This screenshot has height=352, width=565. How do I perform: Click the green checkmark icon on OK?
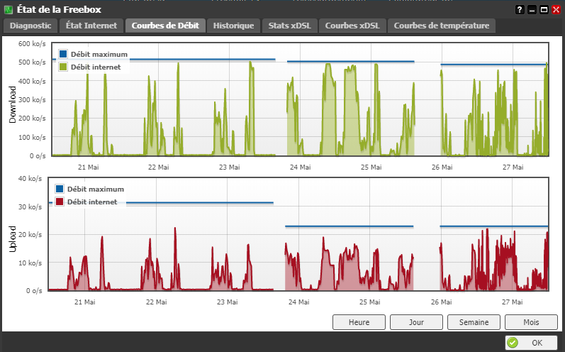tap(513, 342)
